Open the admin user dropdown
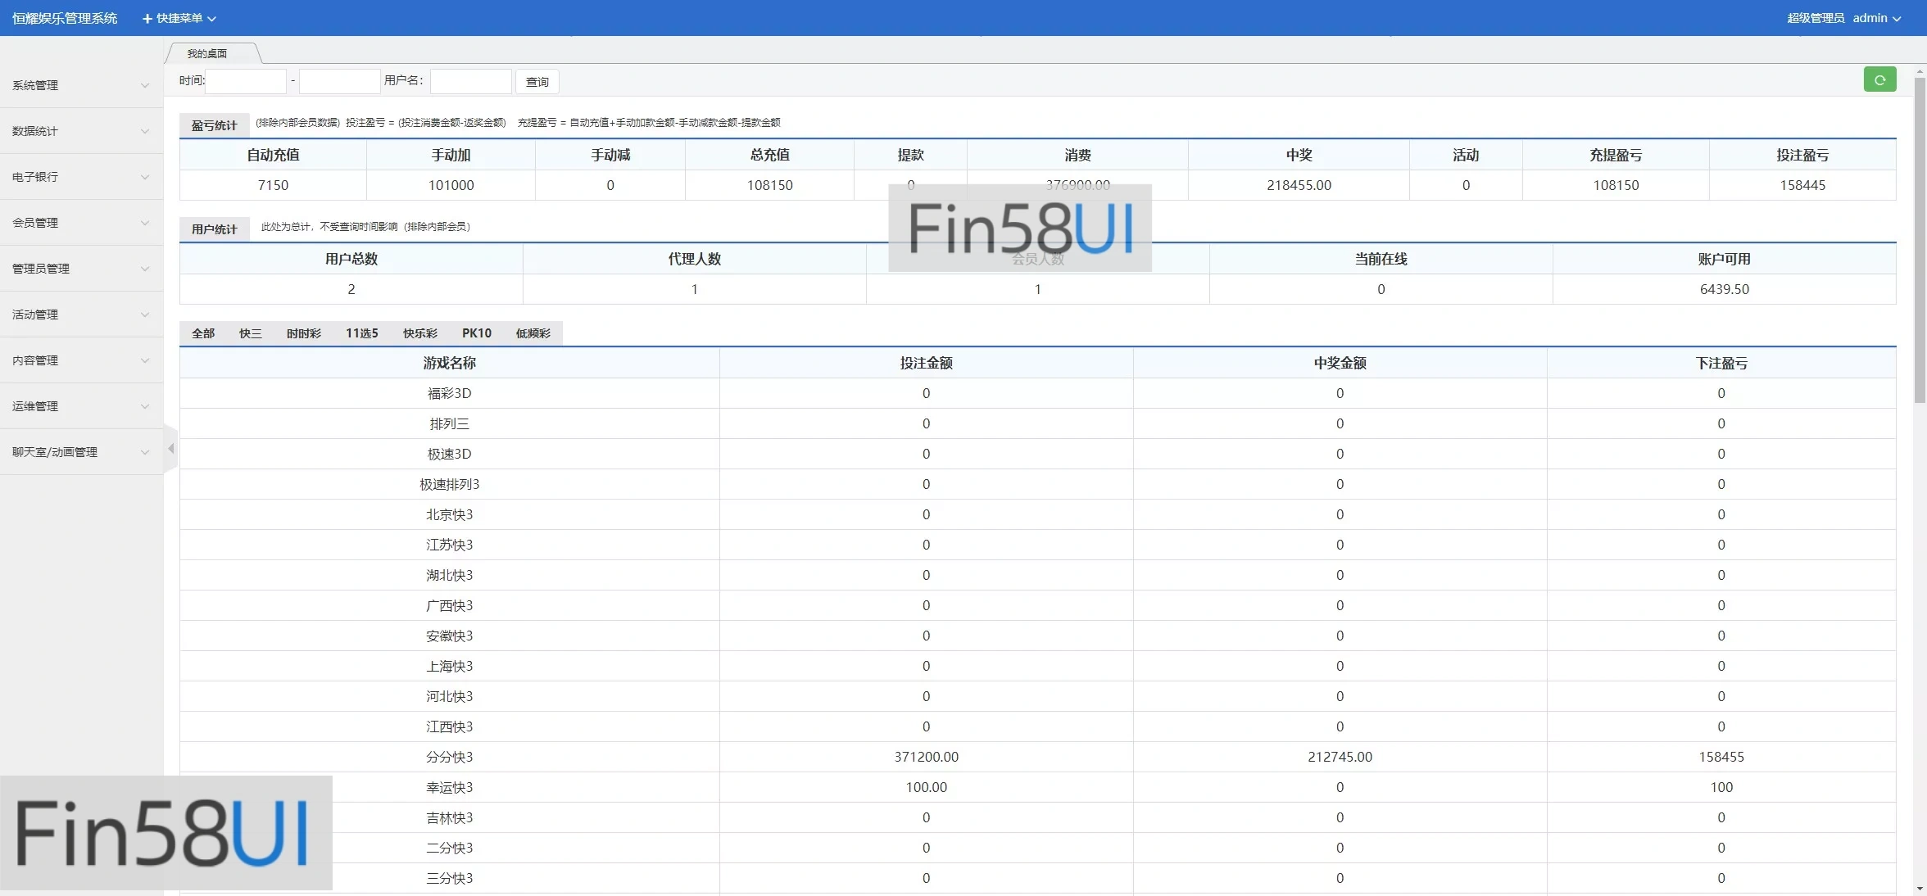 point(1876,18)
